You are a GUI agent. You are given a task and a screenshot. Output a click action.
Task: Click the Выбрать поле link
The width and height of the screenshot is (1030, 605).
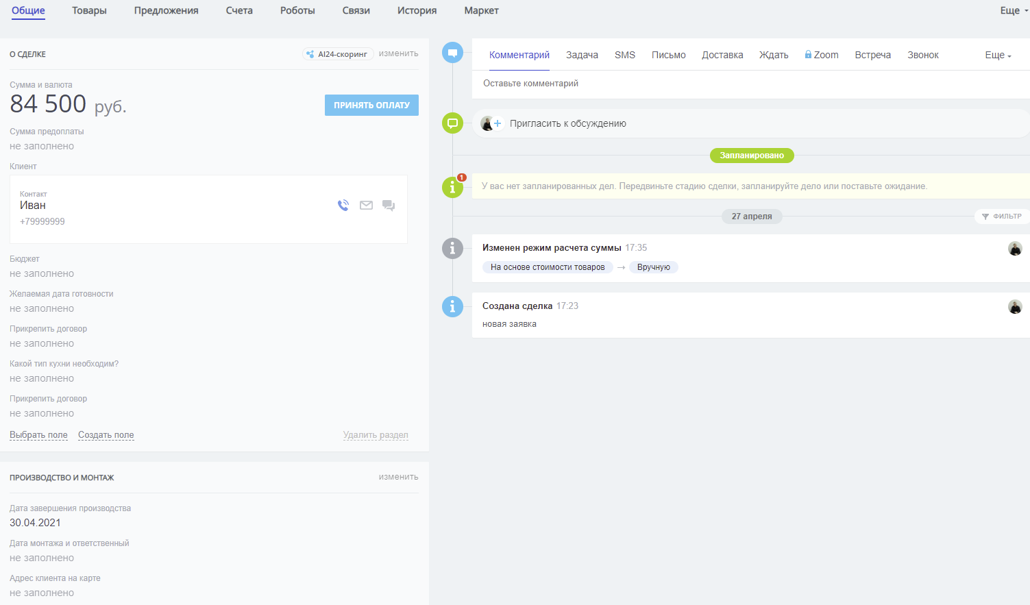[x=38, y=435]
